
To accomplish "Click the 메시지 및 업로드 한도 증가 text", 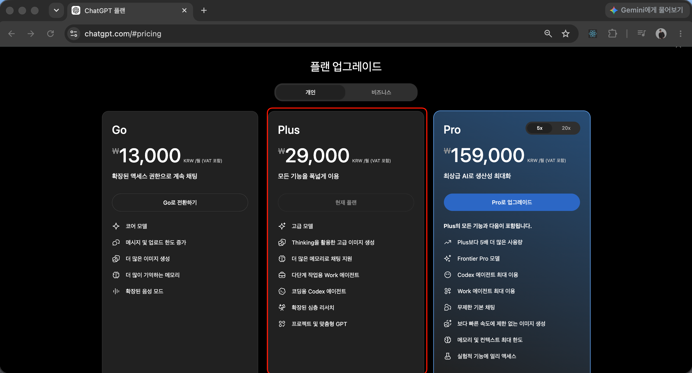I will tap(156, 242).
